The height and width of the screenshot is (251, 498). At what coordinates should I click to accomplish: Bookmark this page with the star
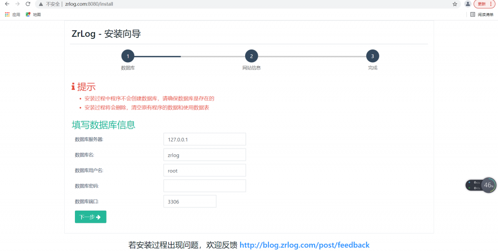tap(455, 4)
